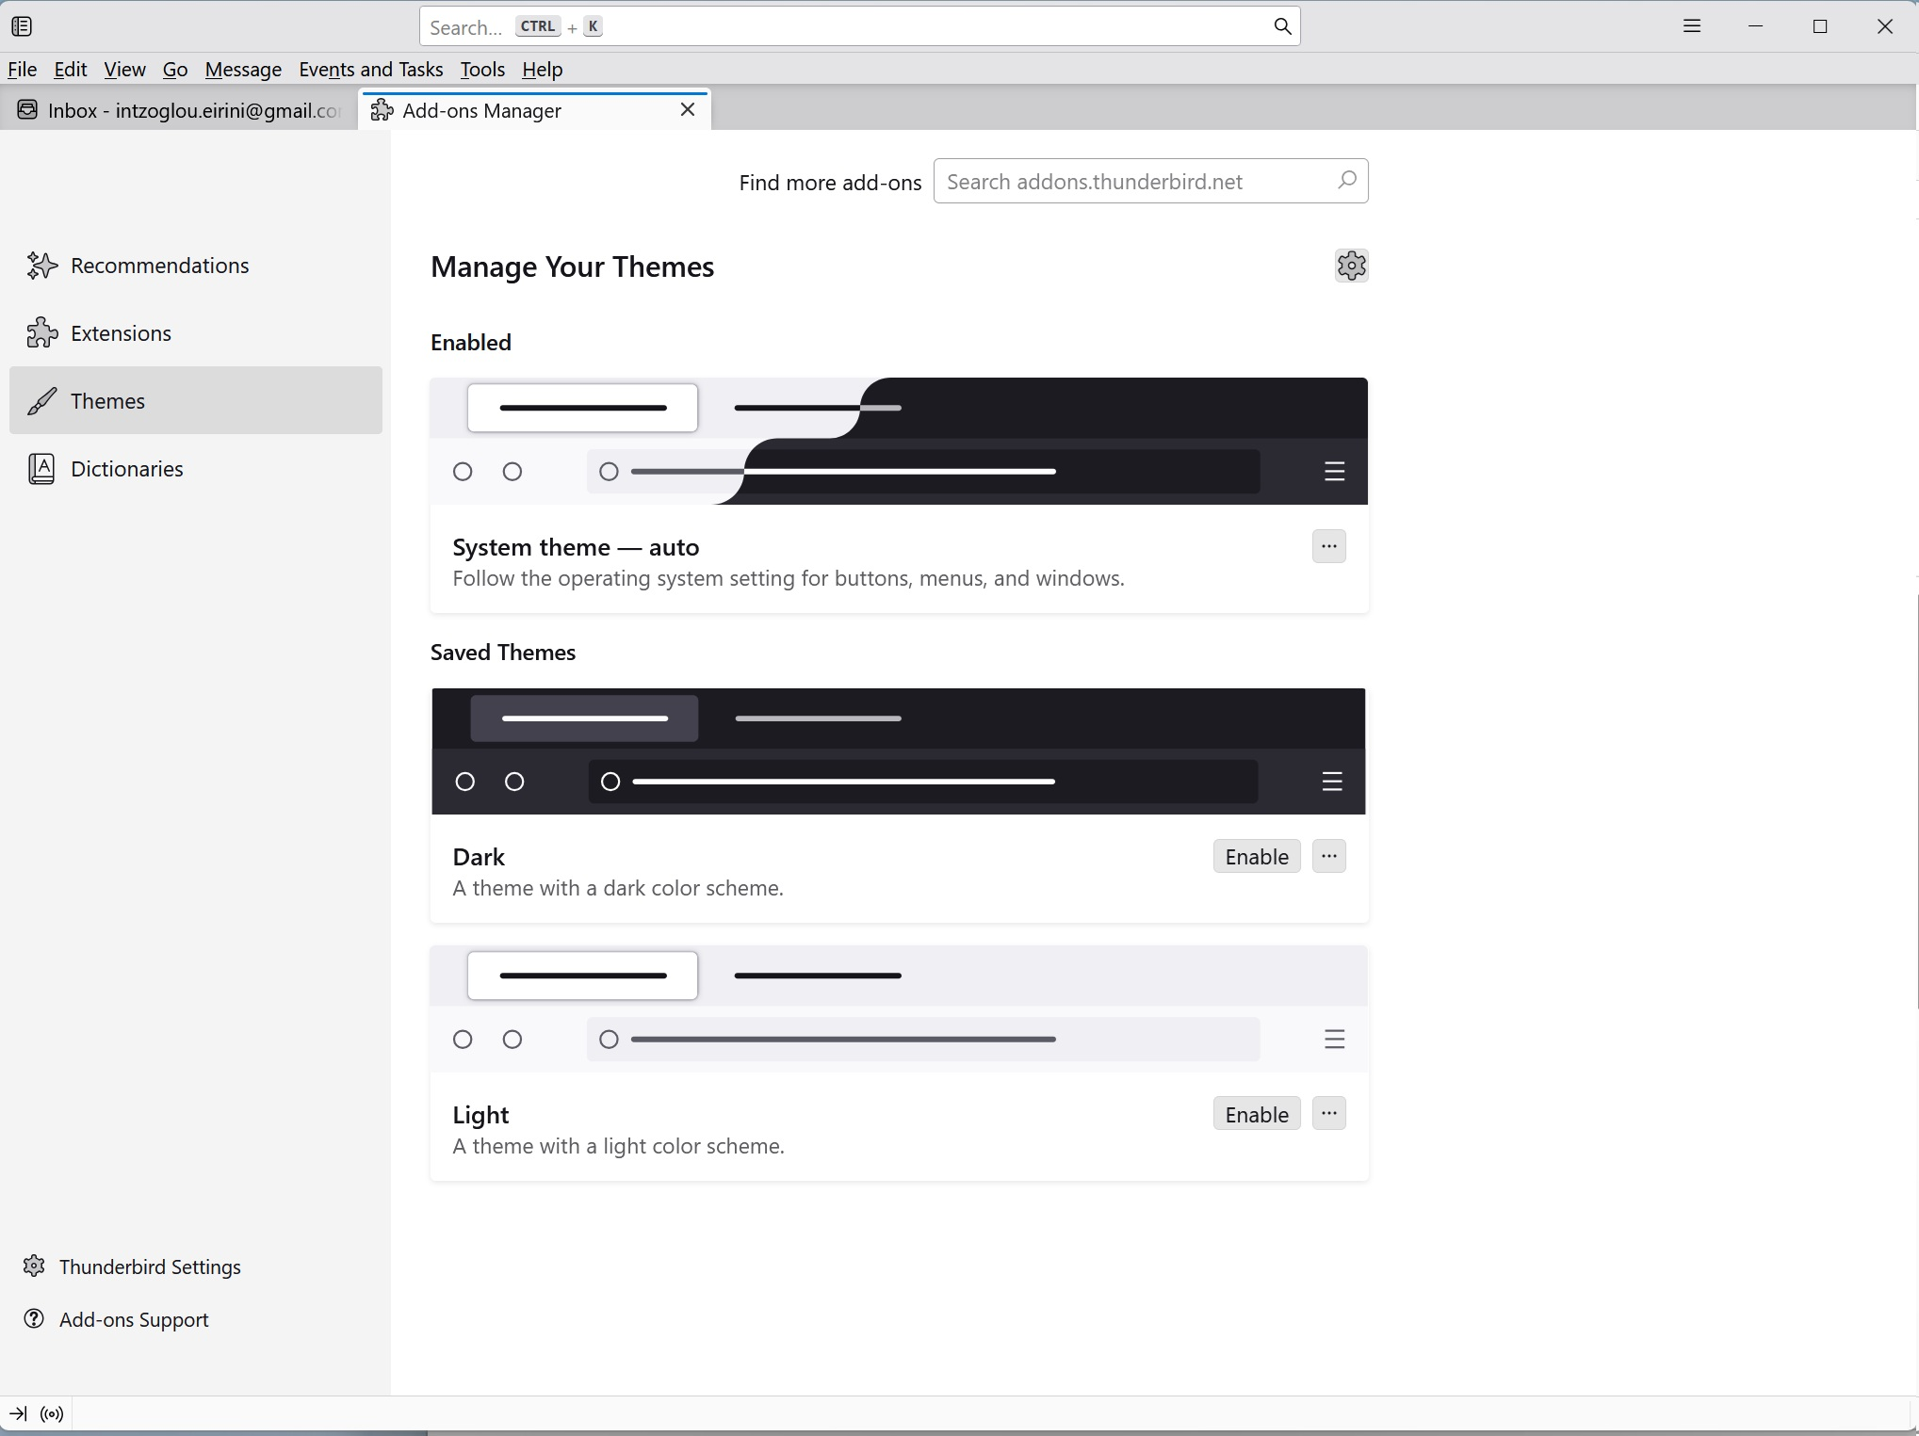This screenshot has height=1436, width=1919.
Task: Open more options for System theme
Action: pos(1328,546)
